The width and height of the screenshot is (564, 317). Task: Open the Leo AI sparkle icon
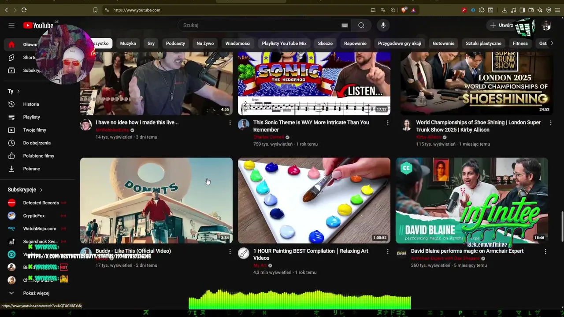(540, 10)
